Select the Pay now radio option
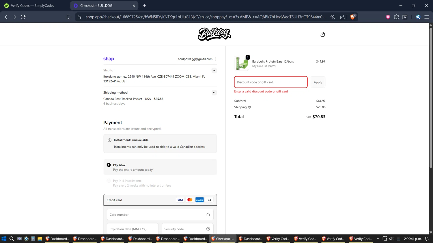Viewport: 433px width, 243px height. click(109, 165)
